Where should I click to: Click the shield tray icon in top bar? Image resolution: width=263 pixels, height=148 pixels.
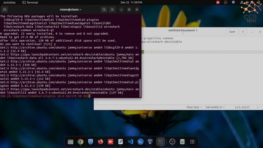click(233, 2)
